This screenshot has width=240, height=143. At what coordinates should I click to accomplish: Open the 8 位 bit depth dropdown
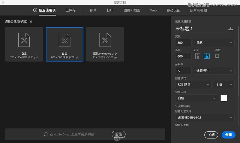224,85
